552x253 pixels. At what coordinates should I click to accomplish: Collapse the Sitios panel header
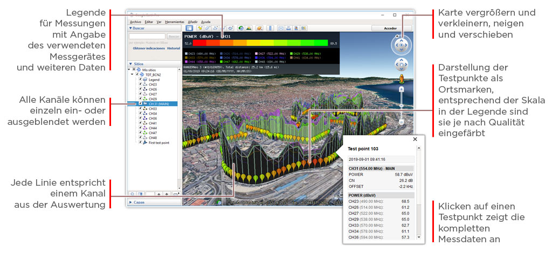pyautogui.click(x=154, y=64)
